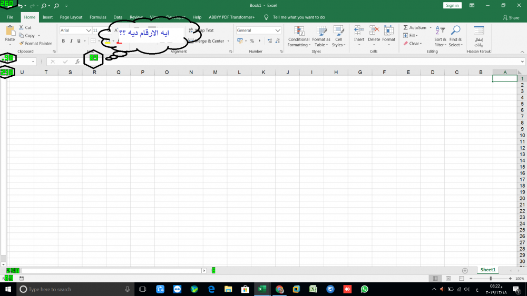The width and height of the screenshot is (527, 296).
Task: Open the Cell Styles gallery
Action: [x=338, y=36]
